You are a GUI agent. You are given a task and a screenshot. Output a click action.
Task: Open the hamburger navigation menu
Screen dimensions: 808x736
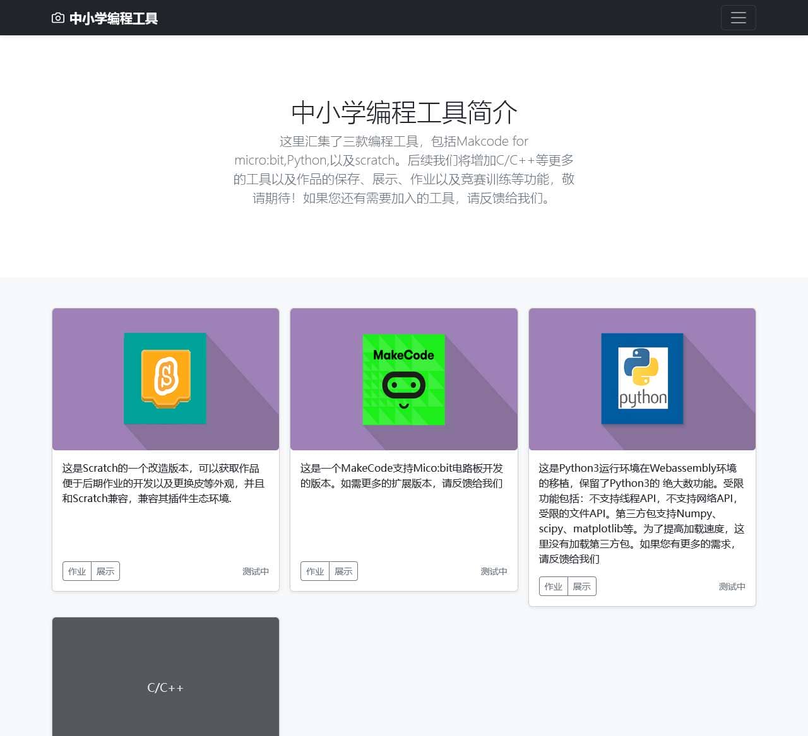(x=738, y=18)
